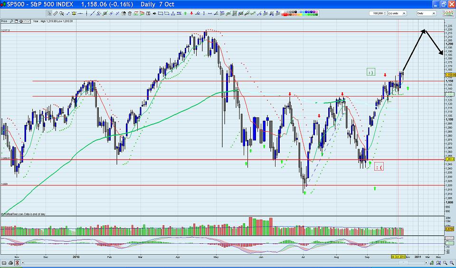Create a price alert with bell icon
456x268 pixels.
(x=74, y=13)
